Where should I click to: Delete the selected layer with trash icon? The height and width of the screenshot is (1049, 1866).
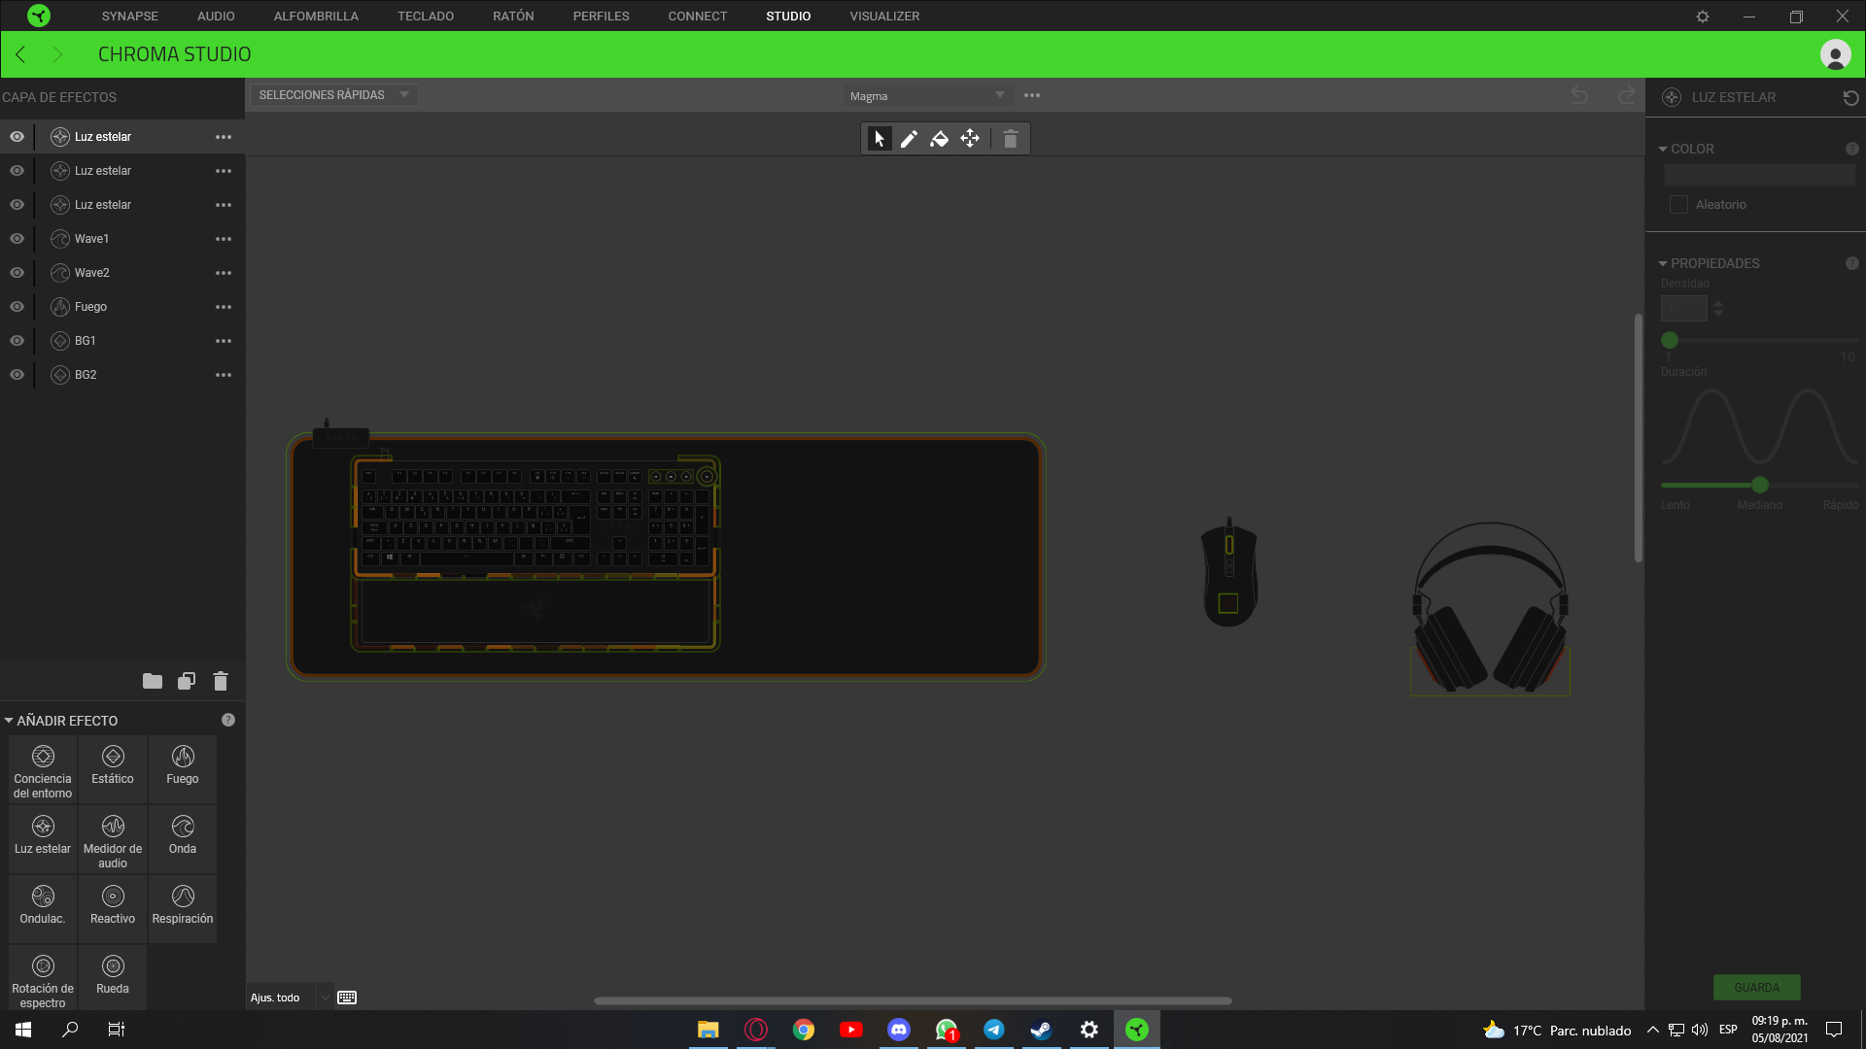(221, 681)
